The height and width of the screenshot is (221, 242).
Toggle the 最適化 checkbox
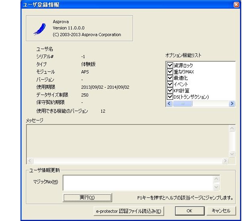point(170,78)
